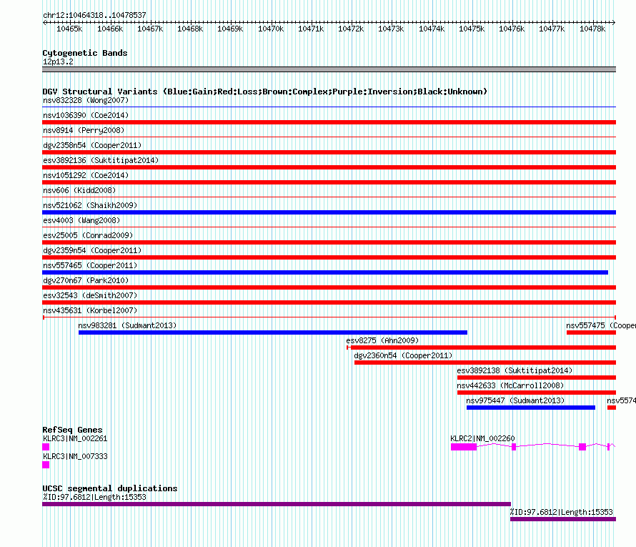The image size is (636, 547).
Task: Click KLRC3|NM_002261 gene label
Action: [x=75, y=438]
